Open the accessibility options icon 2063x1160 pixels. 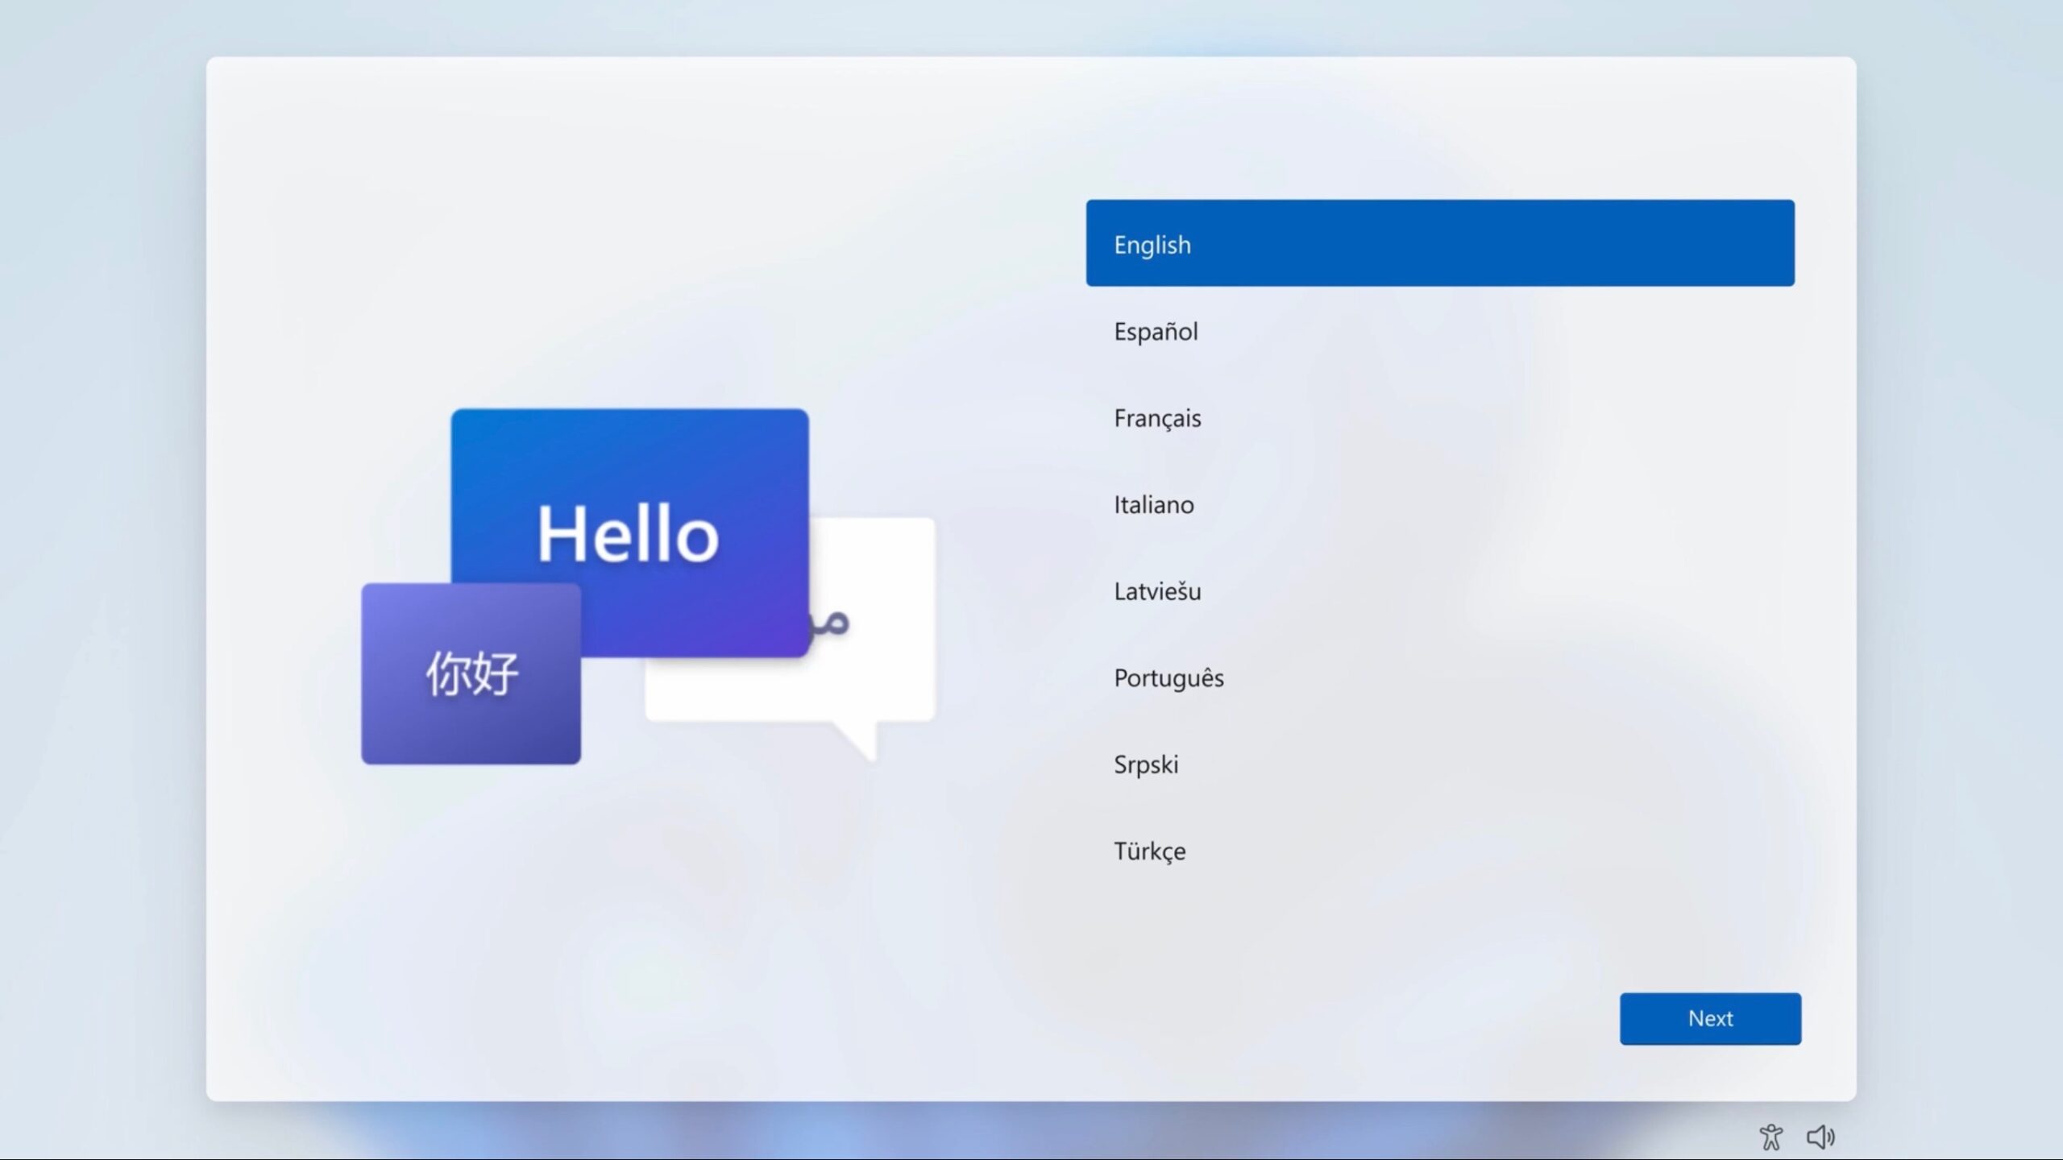1770,1137
